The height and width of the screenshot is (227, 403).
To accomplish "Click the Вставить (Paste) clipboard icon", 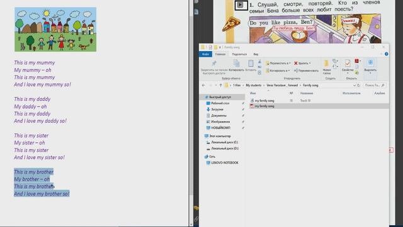I will [251, 63].
